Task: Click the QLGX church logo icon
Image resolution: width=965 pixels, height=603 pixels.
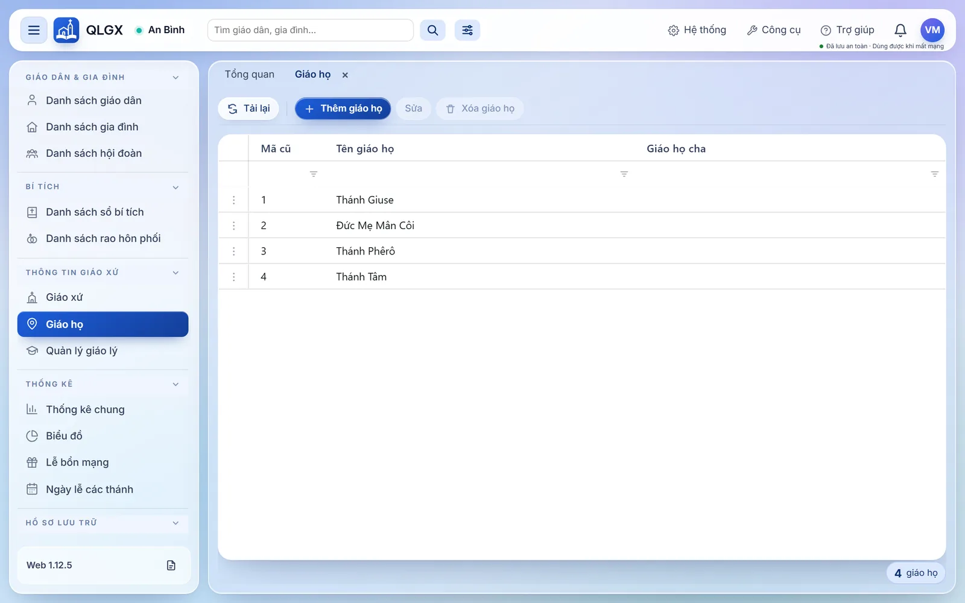Action: 66,30
